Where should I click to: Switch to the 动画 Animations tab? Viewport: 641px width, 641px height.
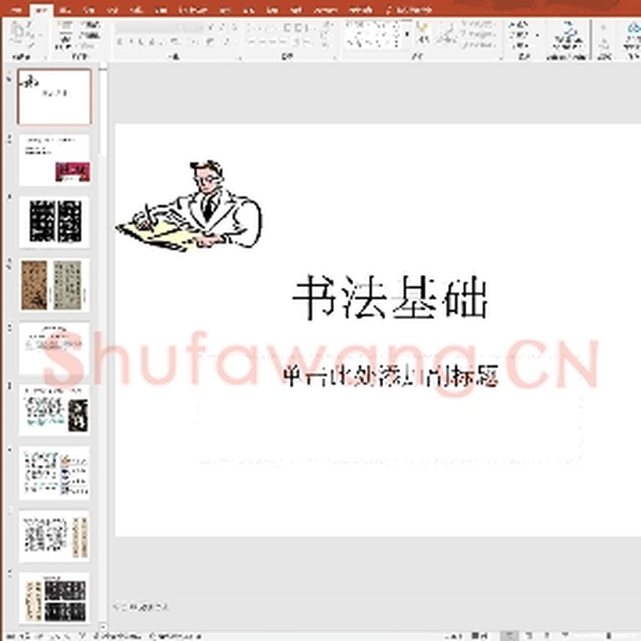point(137,9)
